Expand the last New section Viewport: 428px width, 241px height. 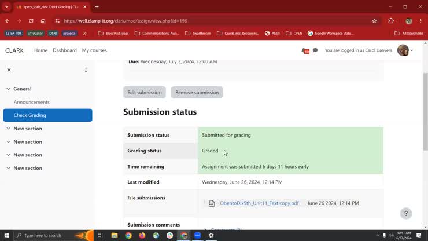8,168
